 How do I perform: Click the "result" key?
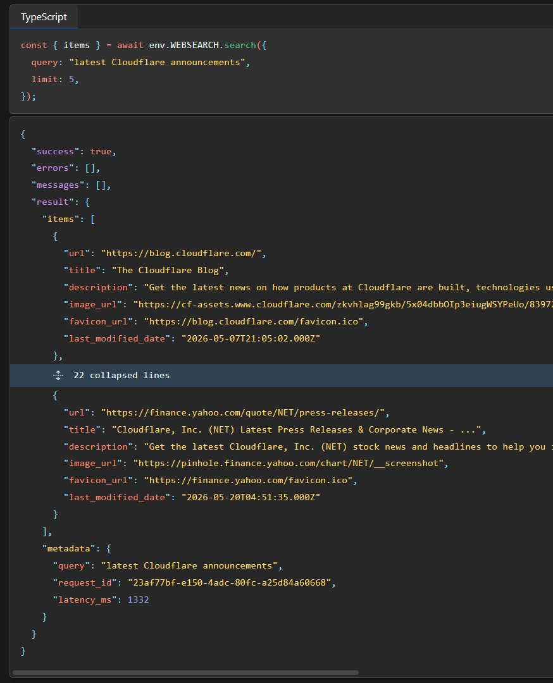53,202
